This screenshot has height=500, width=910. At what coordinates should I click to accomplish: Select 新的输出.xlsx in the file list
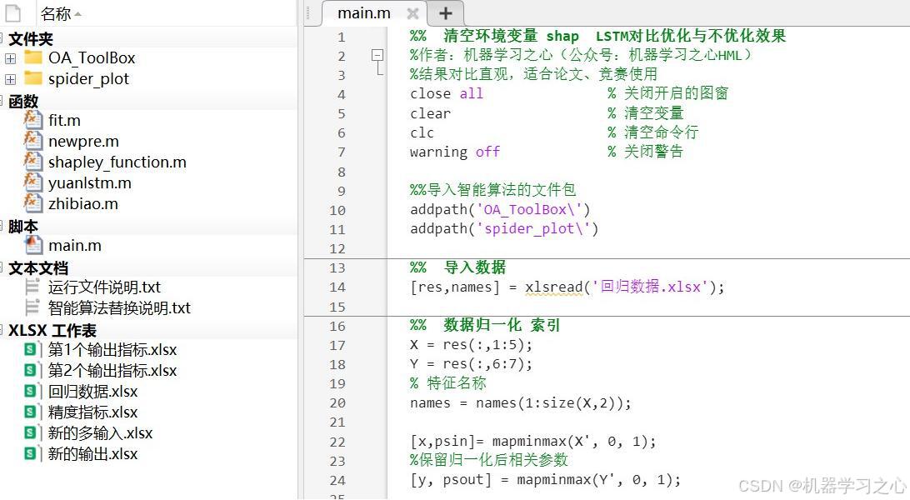click(92, 454)
